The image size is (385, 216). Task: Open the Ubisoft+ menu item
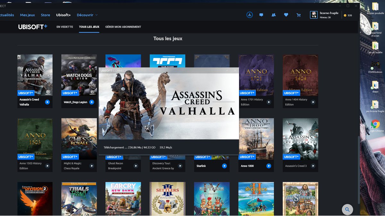[64, 15]
